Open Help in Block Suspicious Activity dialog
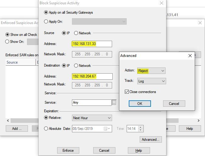This screenshot has height=156, width=205. pyautogui.click(x=139, y=150)
